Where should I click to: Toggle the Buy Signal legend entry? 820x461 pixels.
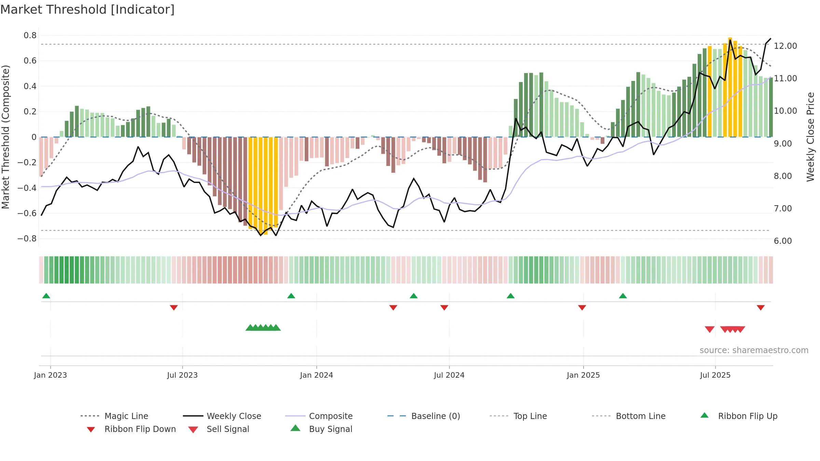pos(321,429)
